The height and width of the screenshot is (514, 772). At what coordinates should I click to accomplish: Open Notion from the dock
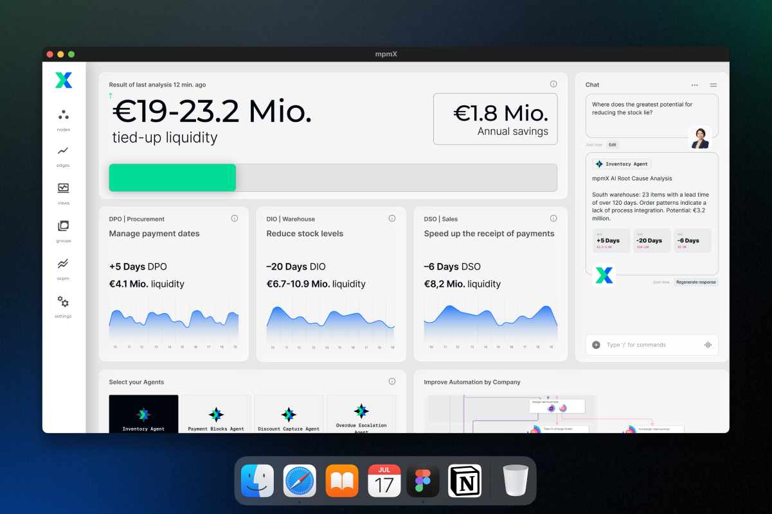465,481
